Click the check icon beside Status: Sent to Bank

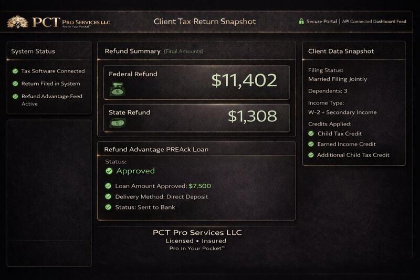[x=108, y=207]
